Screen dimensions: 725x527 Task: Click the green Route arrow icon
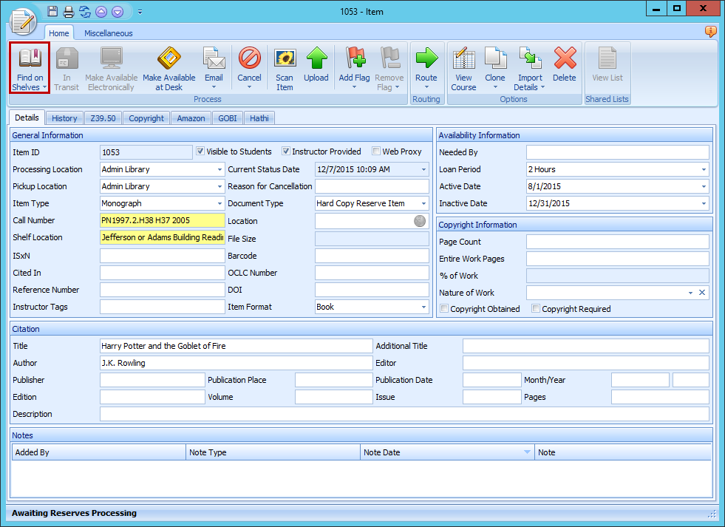(426, 59)
